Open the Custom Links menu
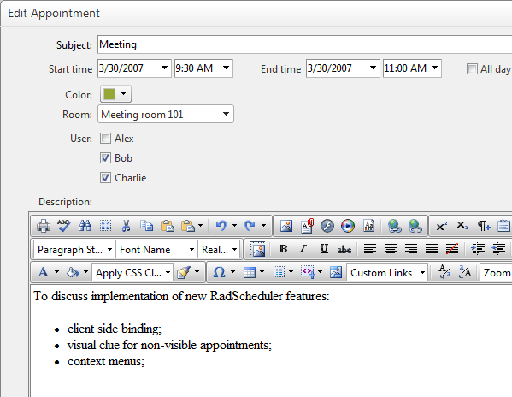Image resolution: width=512 pixels, height=397 pixels. (x=387, y=272)
